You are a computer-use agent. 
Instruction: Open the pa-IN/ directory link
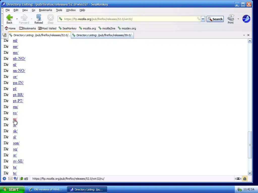point(18,83)
